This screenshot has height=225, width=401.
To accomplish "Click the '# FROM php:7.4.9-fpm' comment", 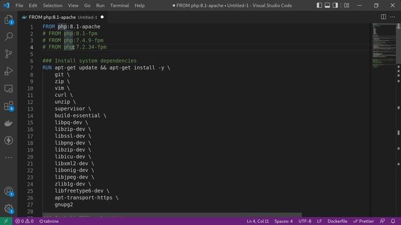I will (x=73, y=40).
